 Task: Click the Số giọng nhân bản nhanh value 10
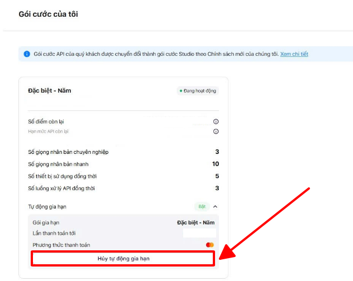click(215, 164)
